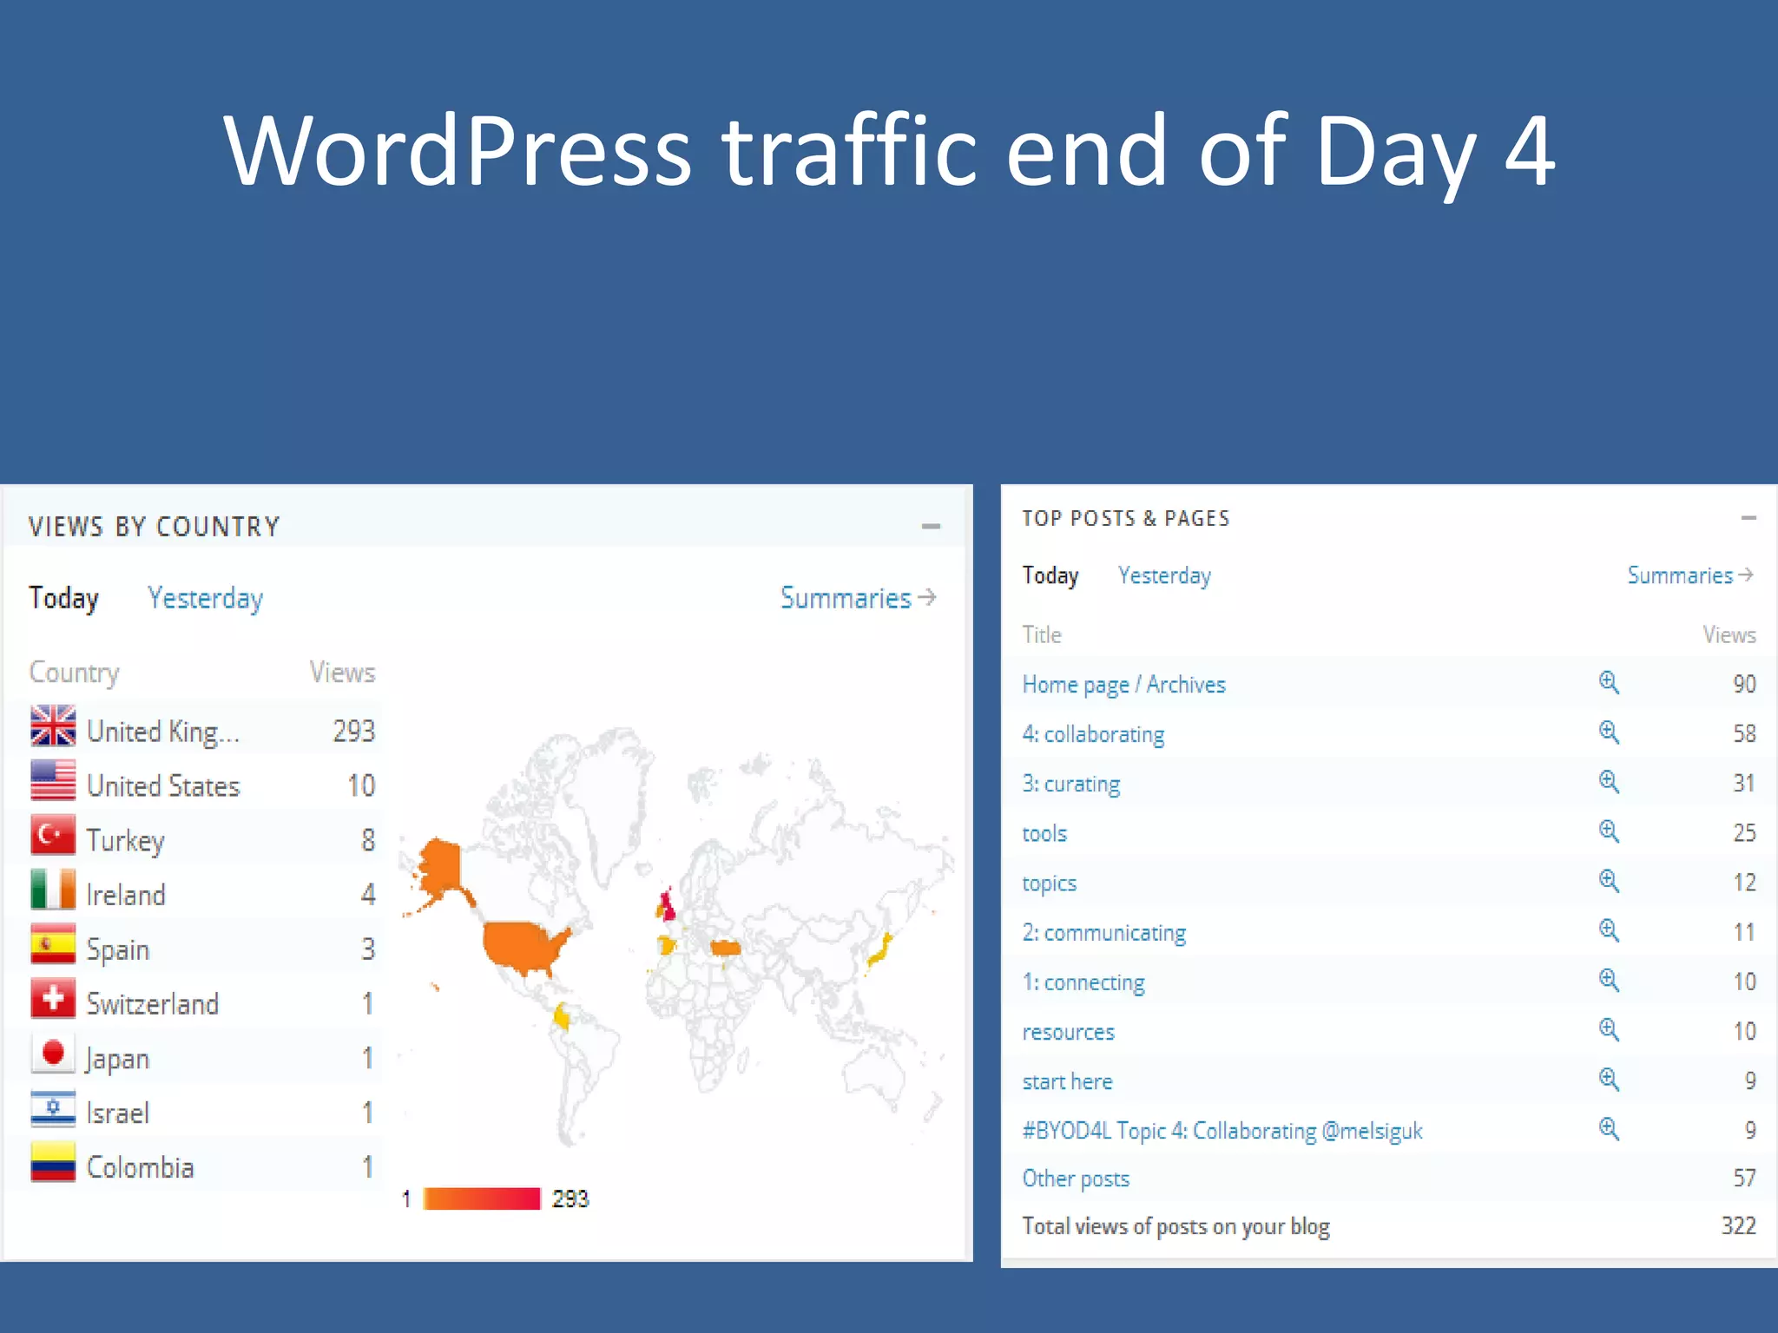This screenshot has height=1333, width=1778.
Task: Click the 90 views value for Home page
Action: (1745, 684)
